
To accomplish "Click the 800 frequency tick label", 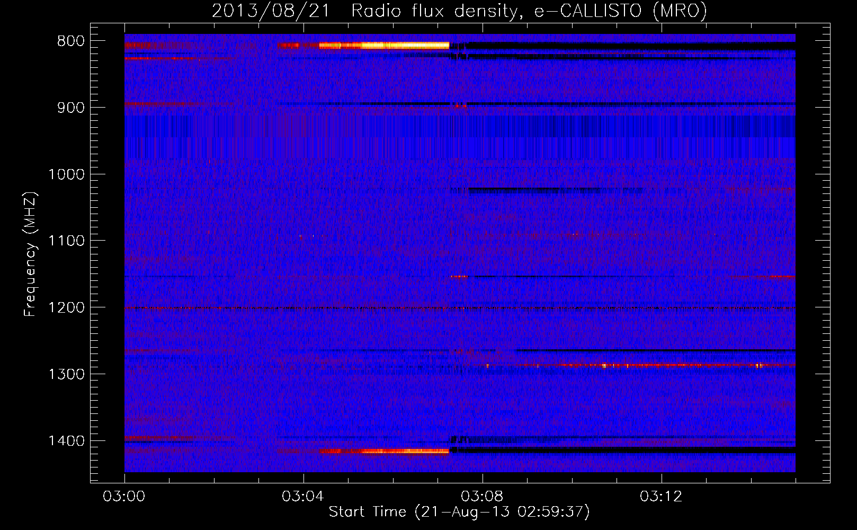I will [x=71, y=41].
